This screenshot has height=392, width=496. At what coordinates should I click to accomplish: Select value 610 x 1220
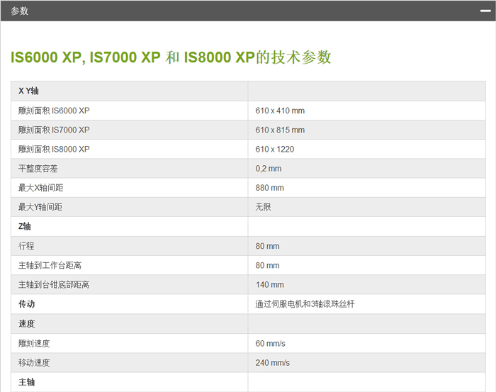click(x=275, y=150)
